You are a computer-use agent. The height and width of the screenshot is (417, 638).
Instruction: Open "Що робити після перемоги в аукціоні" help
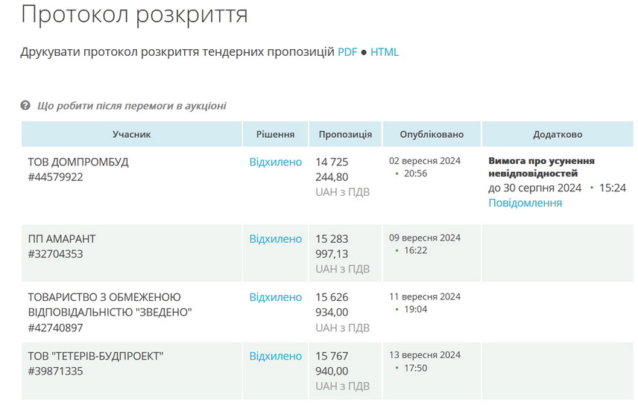131,106
